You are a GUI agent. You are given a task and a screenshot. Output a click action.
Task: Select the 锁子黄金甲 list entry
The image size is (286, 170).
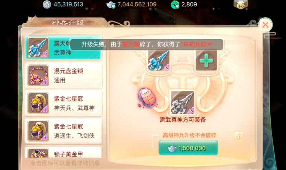[63, 152]
